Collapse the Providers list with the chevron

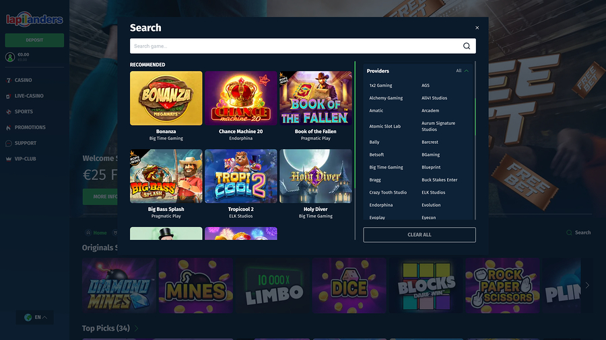(467, 71)
